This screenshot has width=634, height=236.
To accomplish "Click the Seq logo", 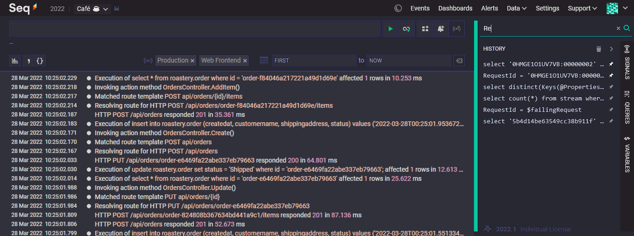I will coord(23,8).
